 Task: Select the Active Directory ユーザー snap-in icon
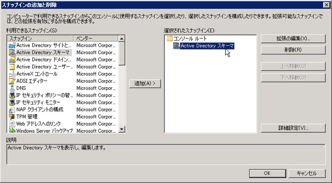(12, 67)
